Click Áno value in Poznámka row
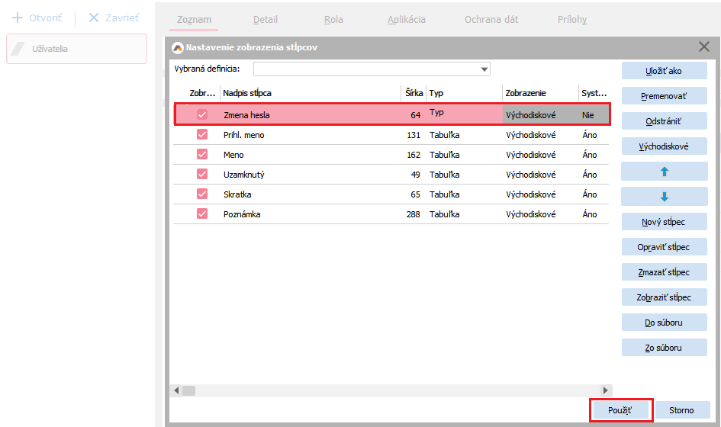This screenshot has height=427, width=721. point(590,214)
